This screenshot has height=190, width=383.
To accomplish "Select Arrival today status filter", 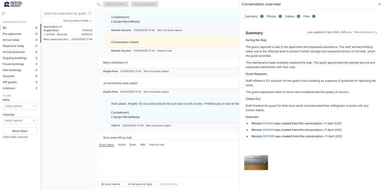I will click(20, 40).
